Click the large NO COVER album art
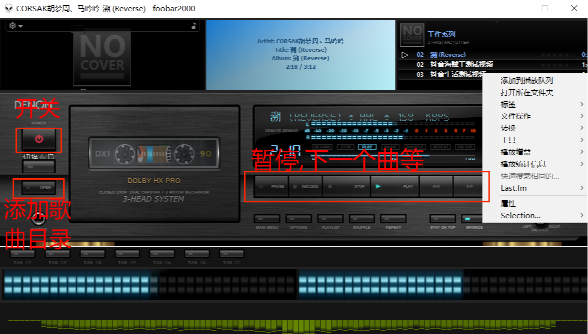Viewport: 588px width, 334px height. coord(102,57)
